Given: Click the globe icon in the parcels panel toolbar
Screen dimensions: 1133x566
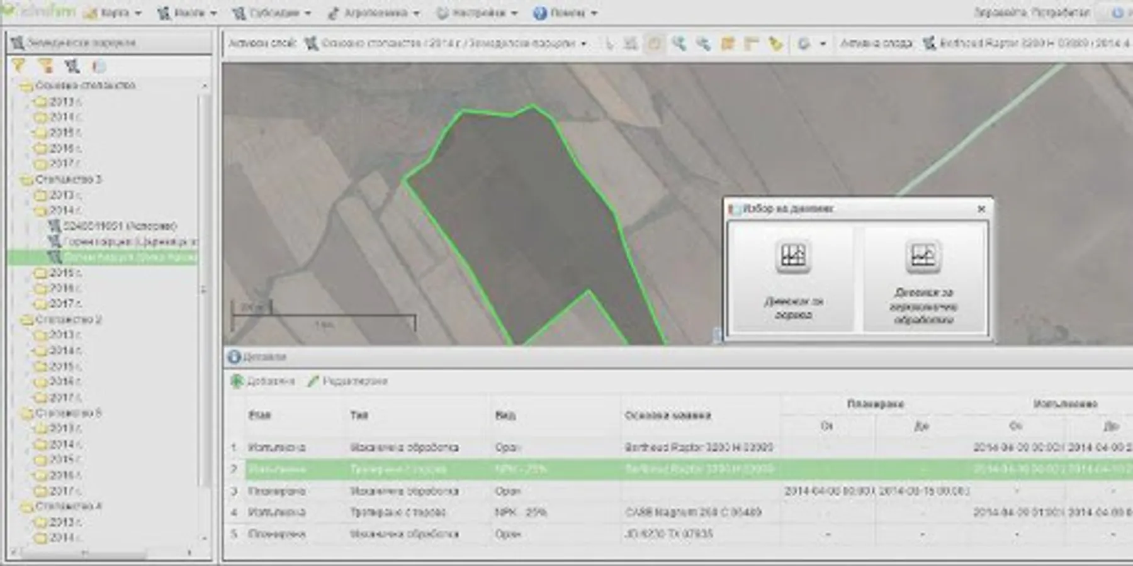Looking at the screenshot, I should tap(99, 65).
